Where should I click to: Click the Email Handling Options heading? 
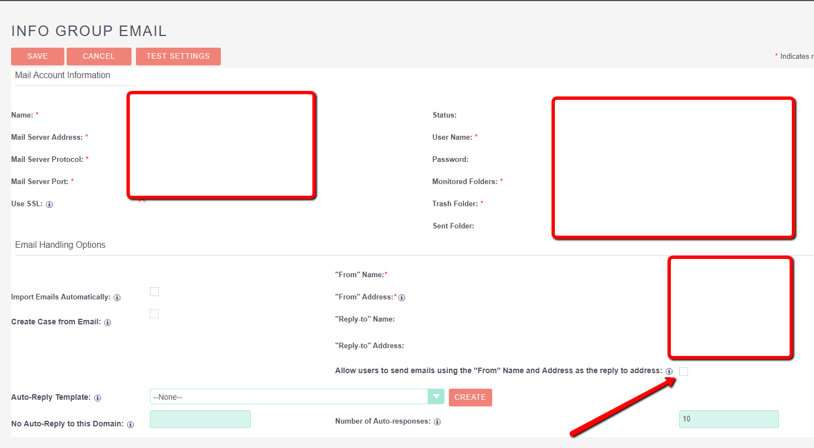60,245
